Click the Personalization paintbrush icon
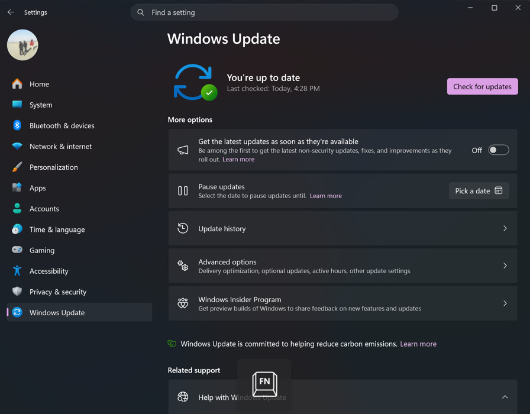 tap(17, 167)
